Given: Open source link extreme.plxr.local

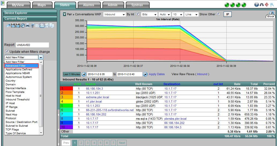Looking at the screenshot, I should [98, 97].
